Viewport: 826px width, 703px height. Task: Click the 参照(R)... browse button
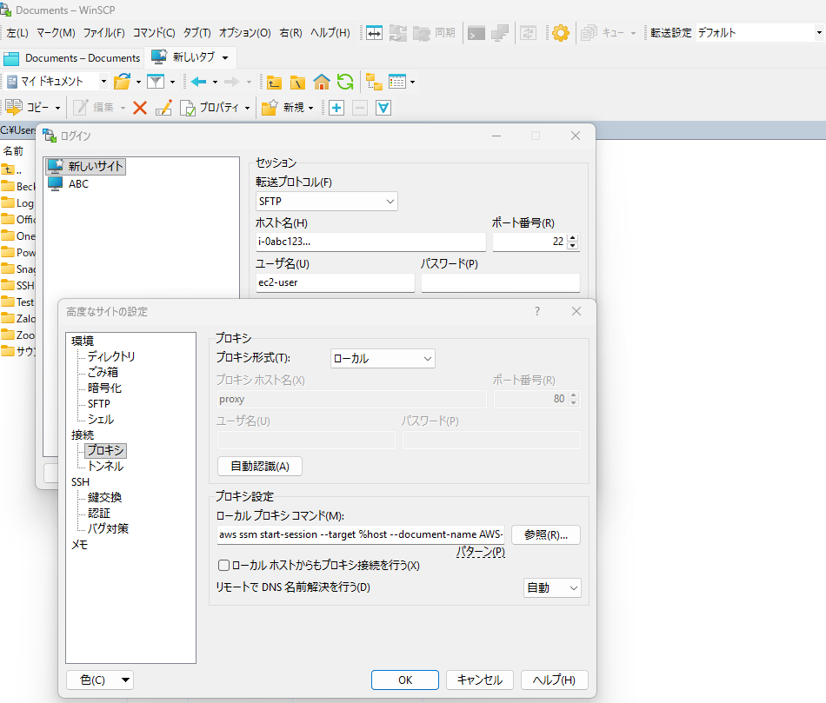pyautogui.click(x=545, y=534)
